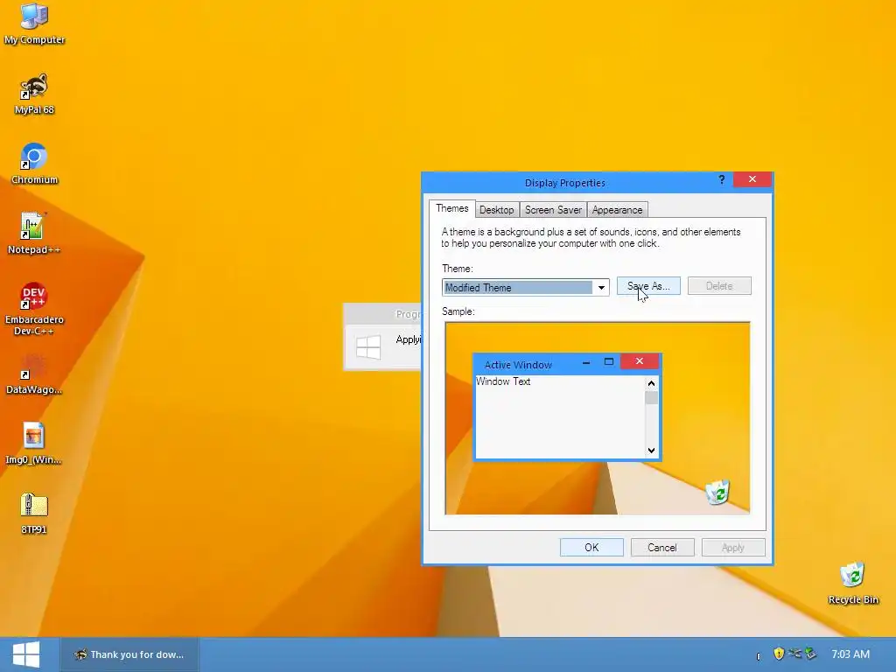The image size is (896, 672).
Task: Select the Img0_(Win... image file icon
Action: click(34, 444)
